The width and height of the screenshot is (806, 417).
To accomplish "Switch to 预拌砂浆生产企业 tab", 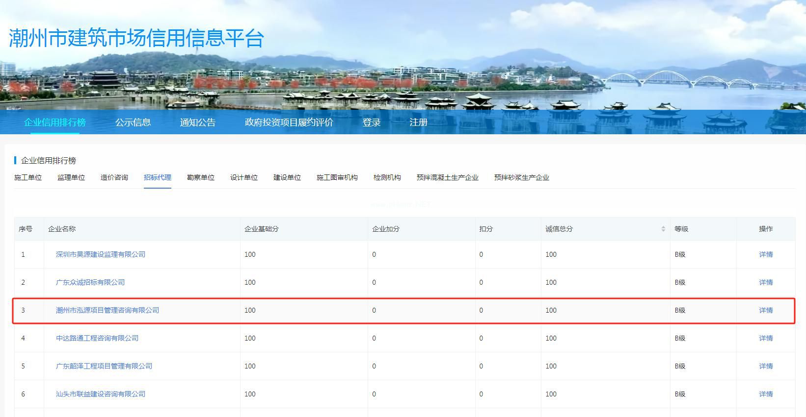I will pos(522,177).
